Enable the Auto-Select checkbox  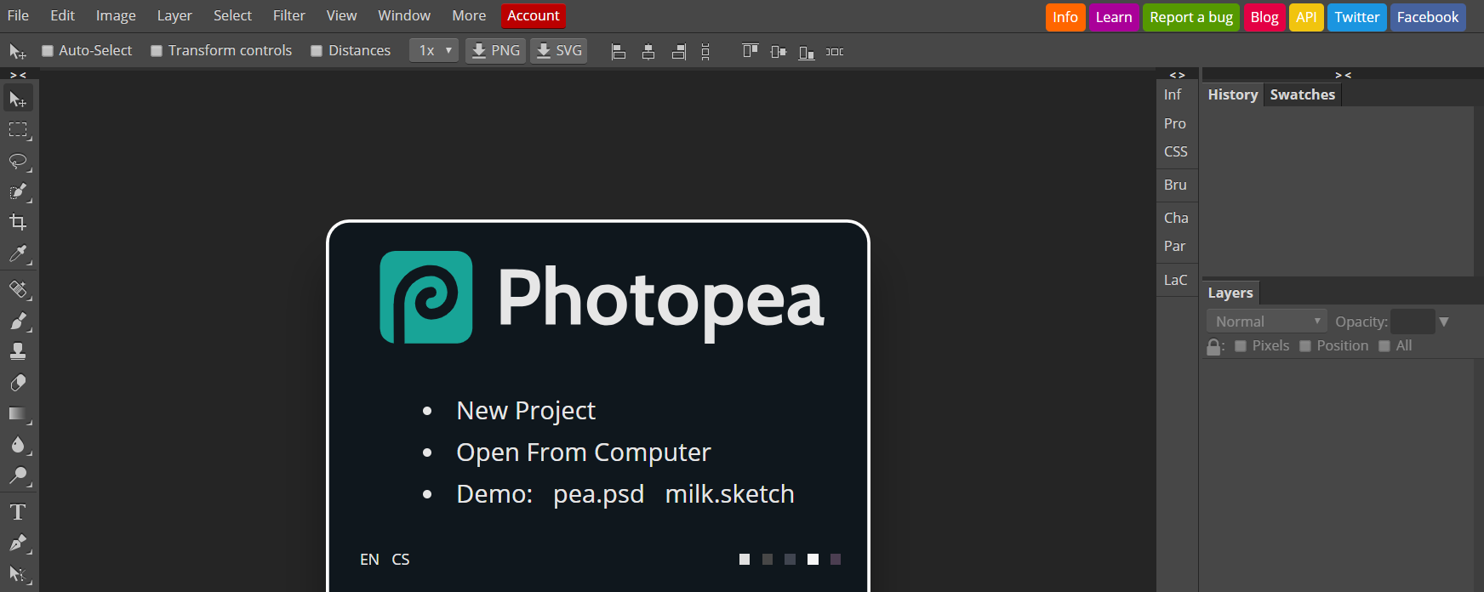click(x=48, y=51)
